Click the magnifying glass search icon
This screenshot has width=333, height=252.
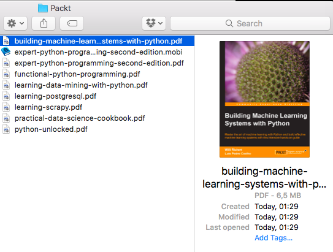[x=229, y=23]
